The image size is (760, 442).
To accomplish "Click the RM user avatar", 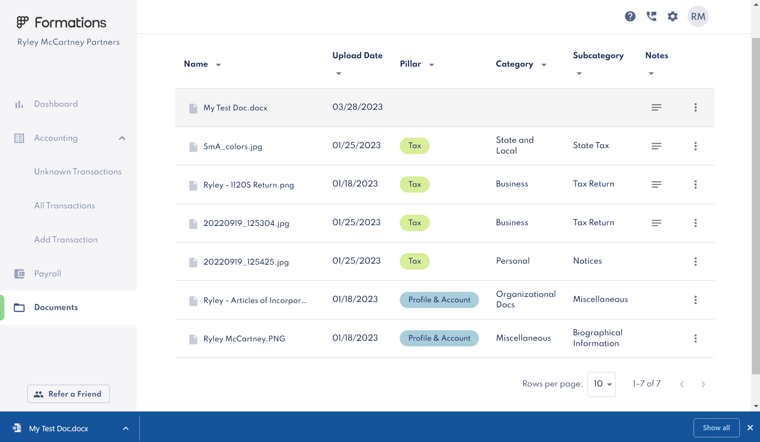I will coord(698,17).
